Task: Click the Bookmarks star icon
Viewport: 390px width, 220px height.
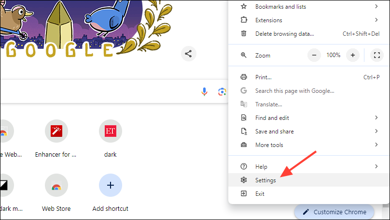Action: point(244,6)
